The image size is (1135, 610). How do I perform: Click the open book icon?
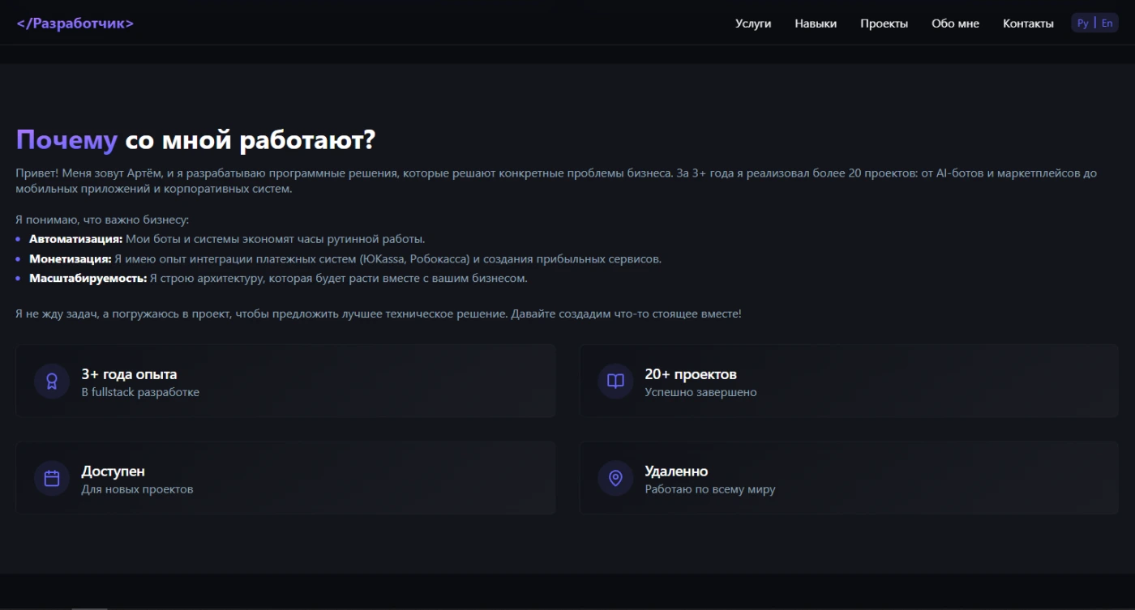point(615,382)
